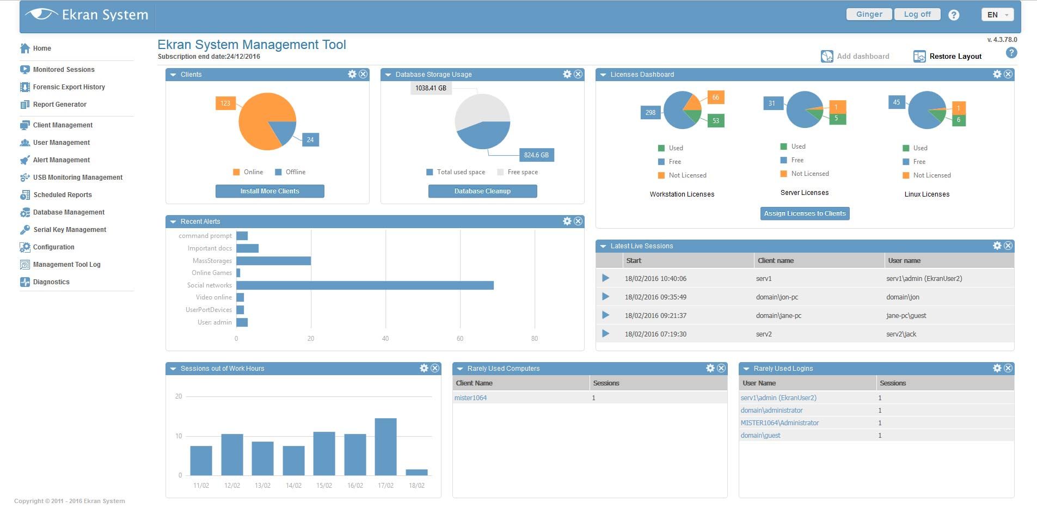Open MISTER1064\Administrator login link
Viewport: 1037px width, 508px height.
tap(780, 423)
